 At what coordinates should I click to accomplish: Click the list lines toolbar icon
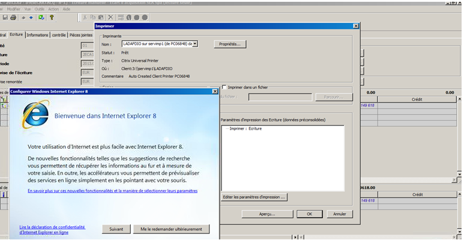click(x=121, y=17)
